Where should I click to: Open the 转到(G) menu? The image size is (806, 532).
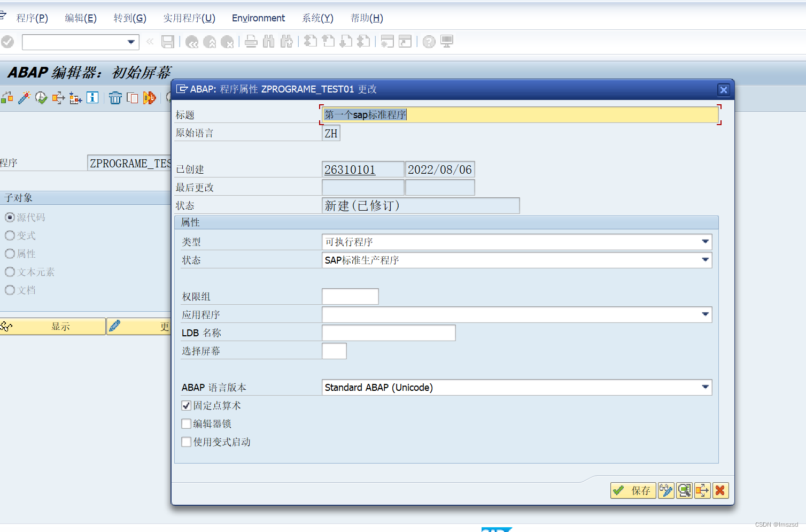[x=130, y=18]
